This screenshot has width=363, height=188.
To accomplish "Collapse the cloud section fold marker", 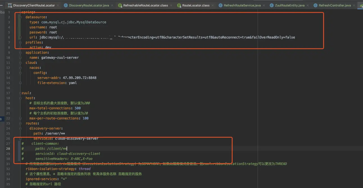I will click(20, 63).
